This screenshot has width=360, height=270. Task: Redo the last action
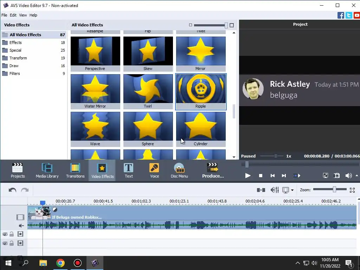25,190
